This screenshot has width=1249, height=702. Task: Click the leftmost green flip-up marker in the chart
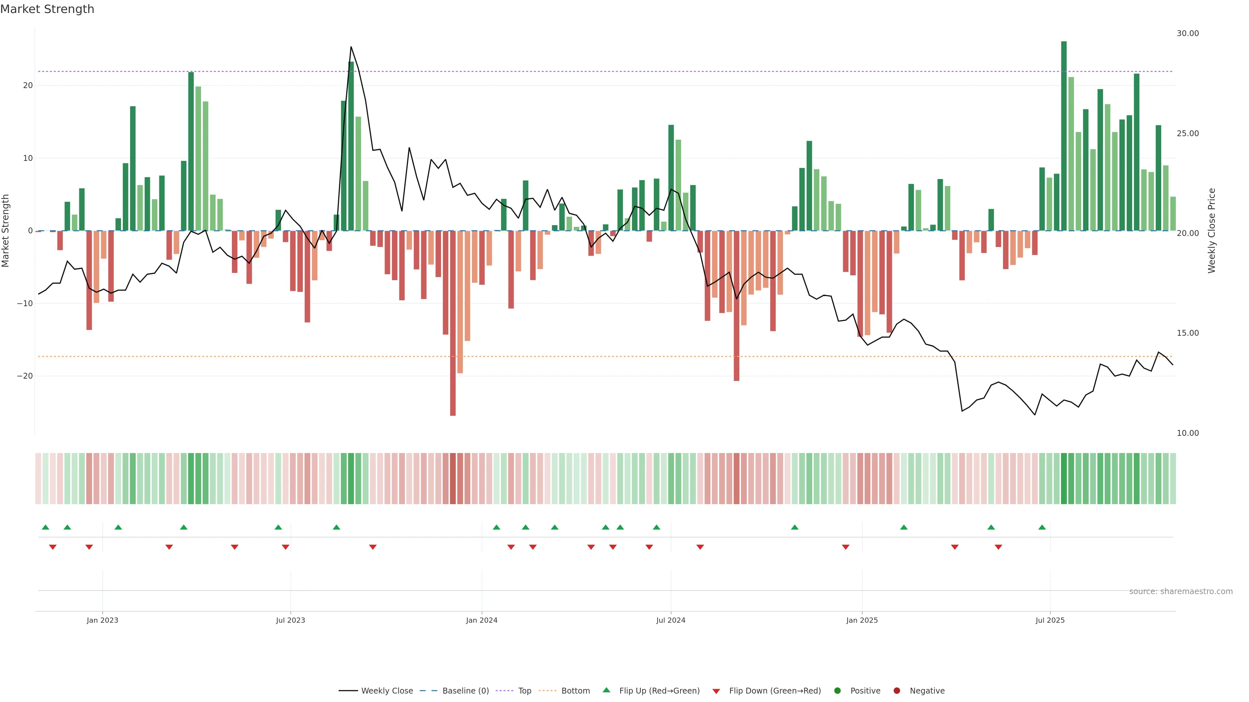[x=46, y=527]
